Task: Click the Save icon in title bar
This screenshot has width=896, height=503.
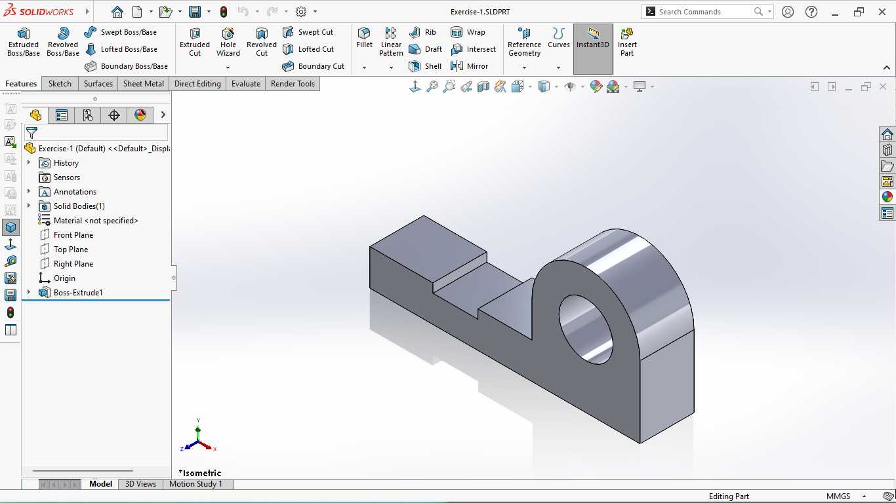Action: (195, 12)
